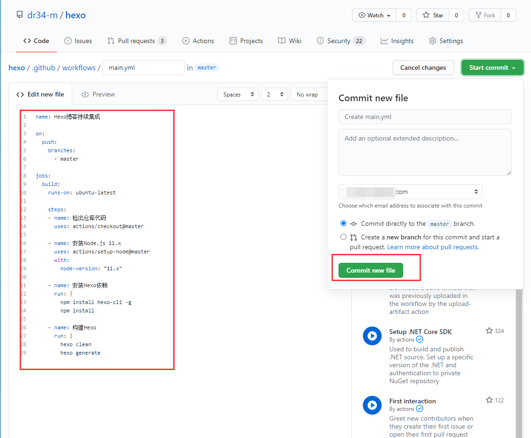Screen dimensions: 531x438
Task: Open the No wrap mode dropdown
Action: tap(309, 94)
